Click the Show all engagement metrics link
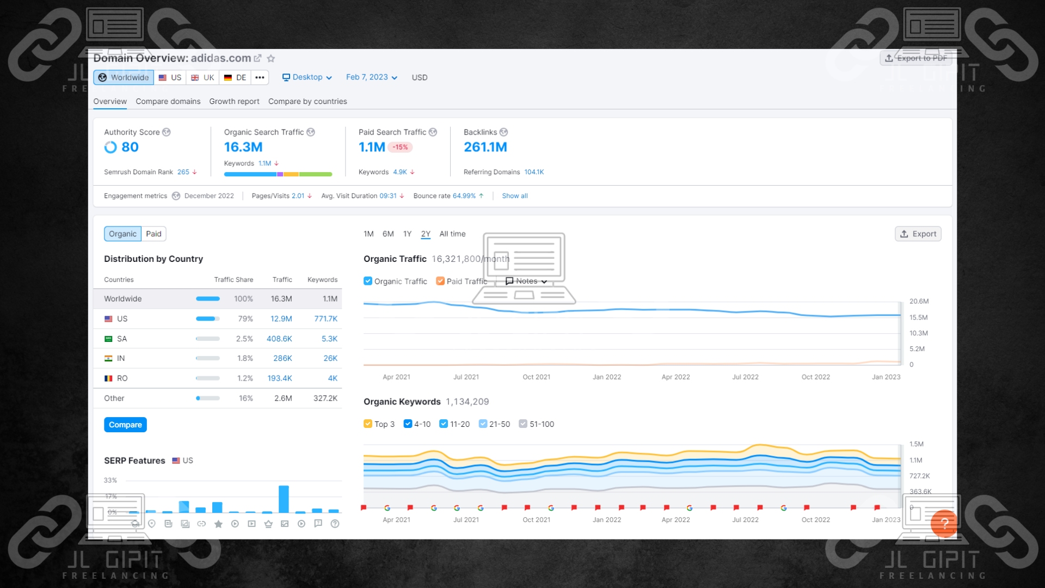1045x588 pixels. pos(514,196)
